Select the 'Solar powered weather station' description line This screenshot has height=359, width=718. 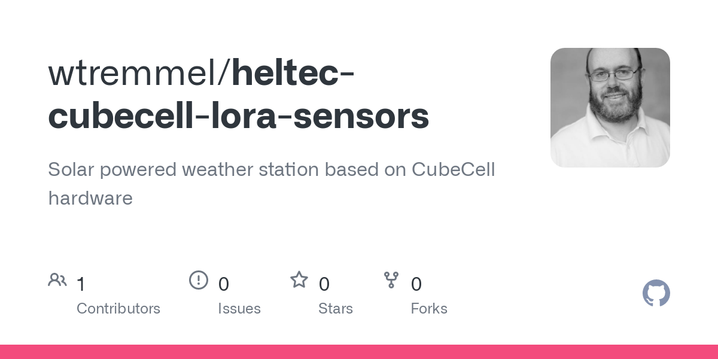click(272, 170)
